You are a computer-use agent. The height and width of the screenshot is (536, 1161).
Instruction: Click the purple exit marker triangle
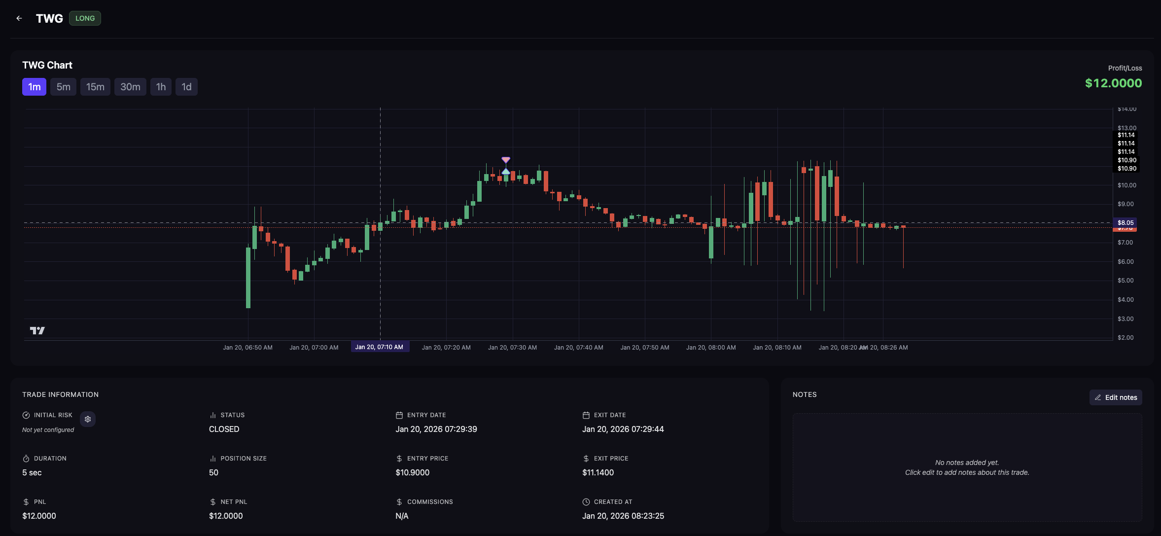506,160
